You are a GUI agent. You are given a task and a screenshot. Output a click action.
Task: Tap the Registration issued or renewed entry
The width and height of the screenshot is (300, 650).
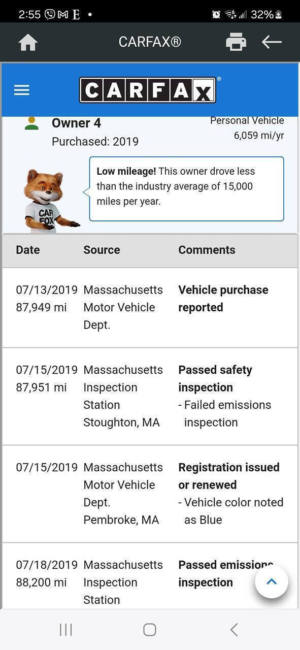coord(229,476)
